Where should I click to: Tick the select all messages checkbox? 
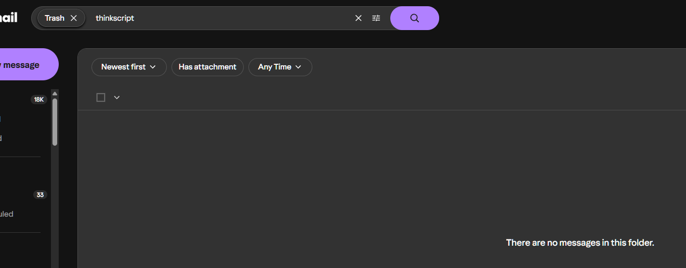tap(101, 97)
